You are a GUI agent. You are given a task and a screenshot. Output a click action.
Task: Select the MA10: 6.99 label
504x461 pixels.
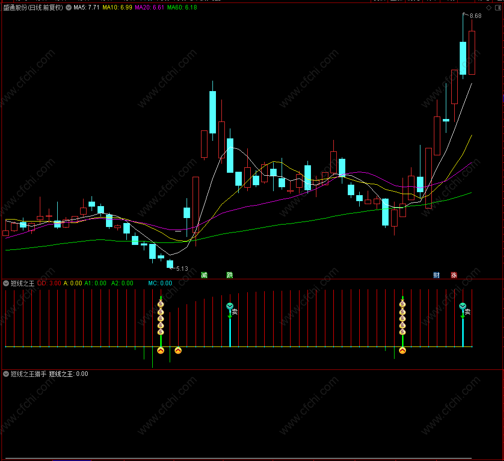(117, 7)
